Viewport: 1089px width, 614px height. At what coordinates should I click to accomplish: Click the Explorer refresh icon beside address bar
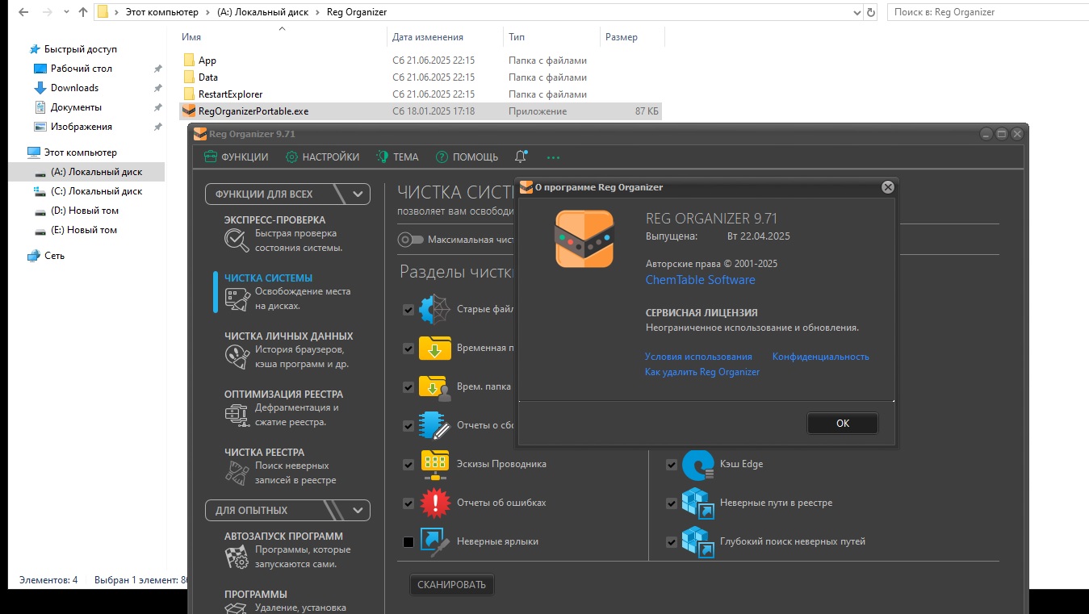click(871, 12)
